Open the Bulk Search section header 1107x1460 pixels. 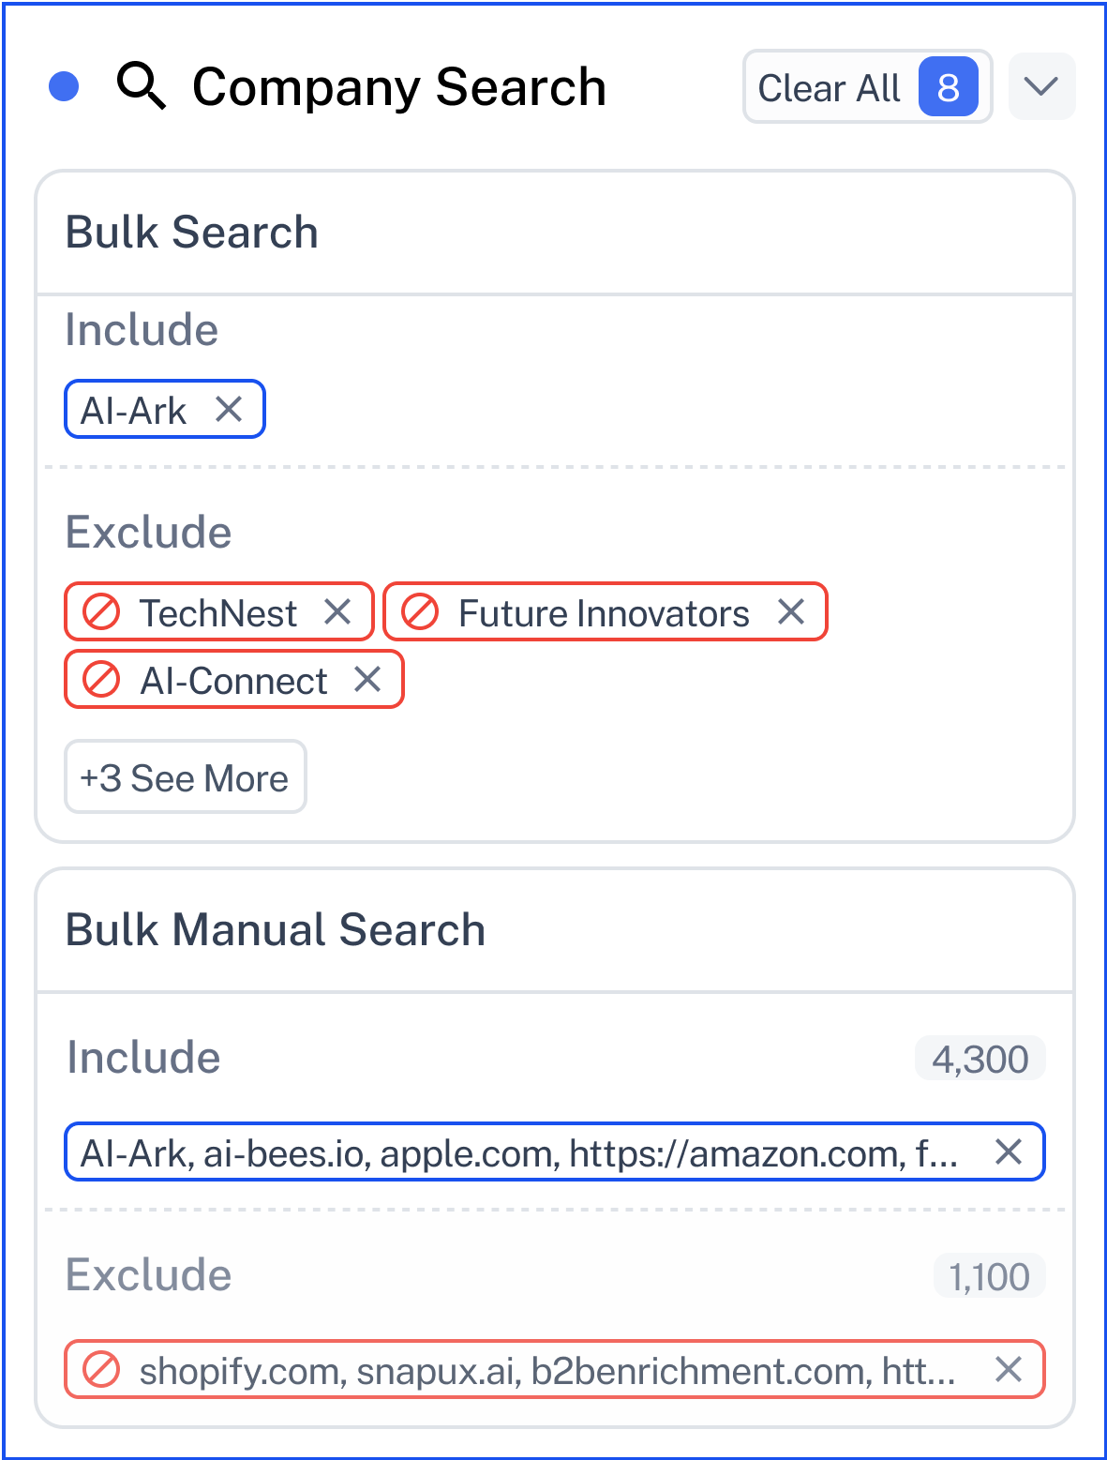point(554,233)
